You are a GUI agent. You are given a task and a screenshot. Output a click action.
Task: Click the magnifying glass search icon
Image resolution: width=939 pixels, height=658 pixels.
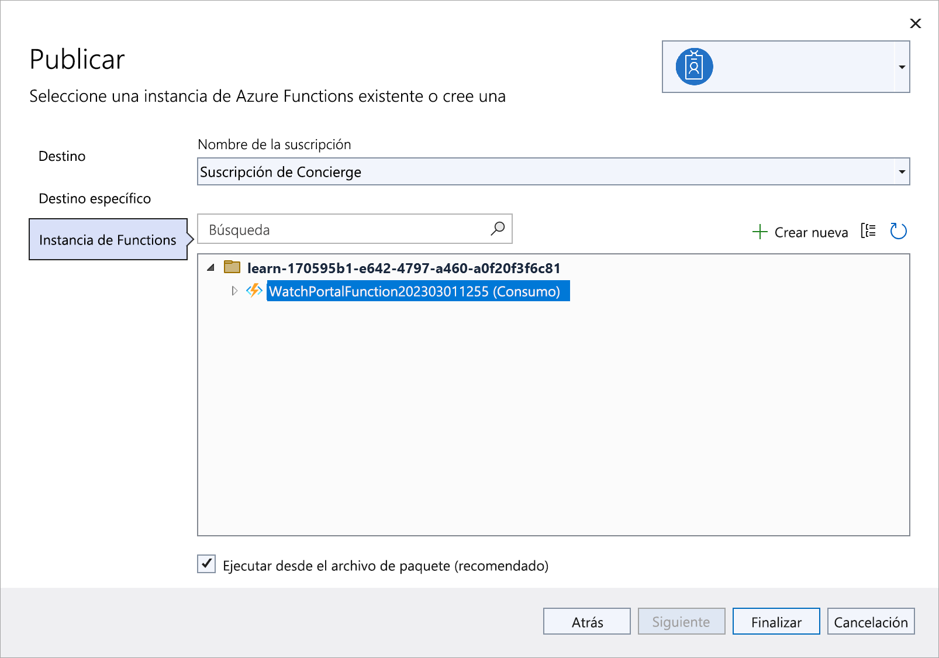[x=498, y=229]
